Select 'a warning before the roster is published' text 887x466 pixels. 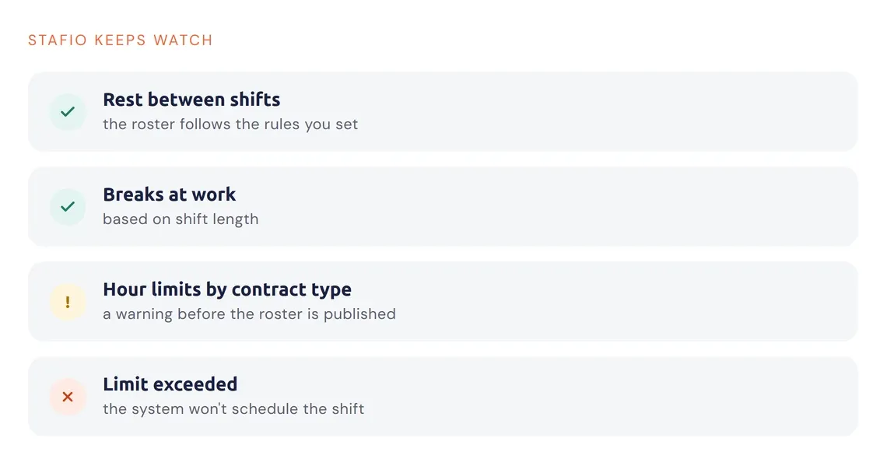click(249, 314)
